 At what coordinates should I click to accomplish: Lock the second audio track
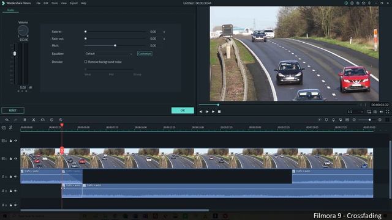[11, 191]
